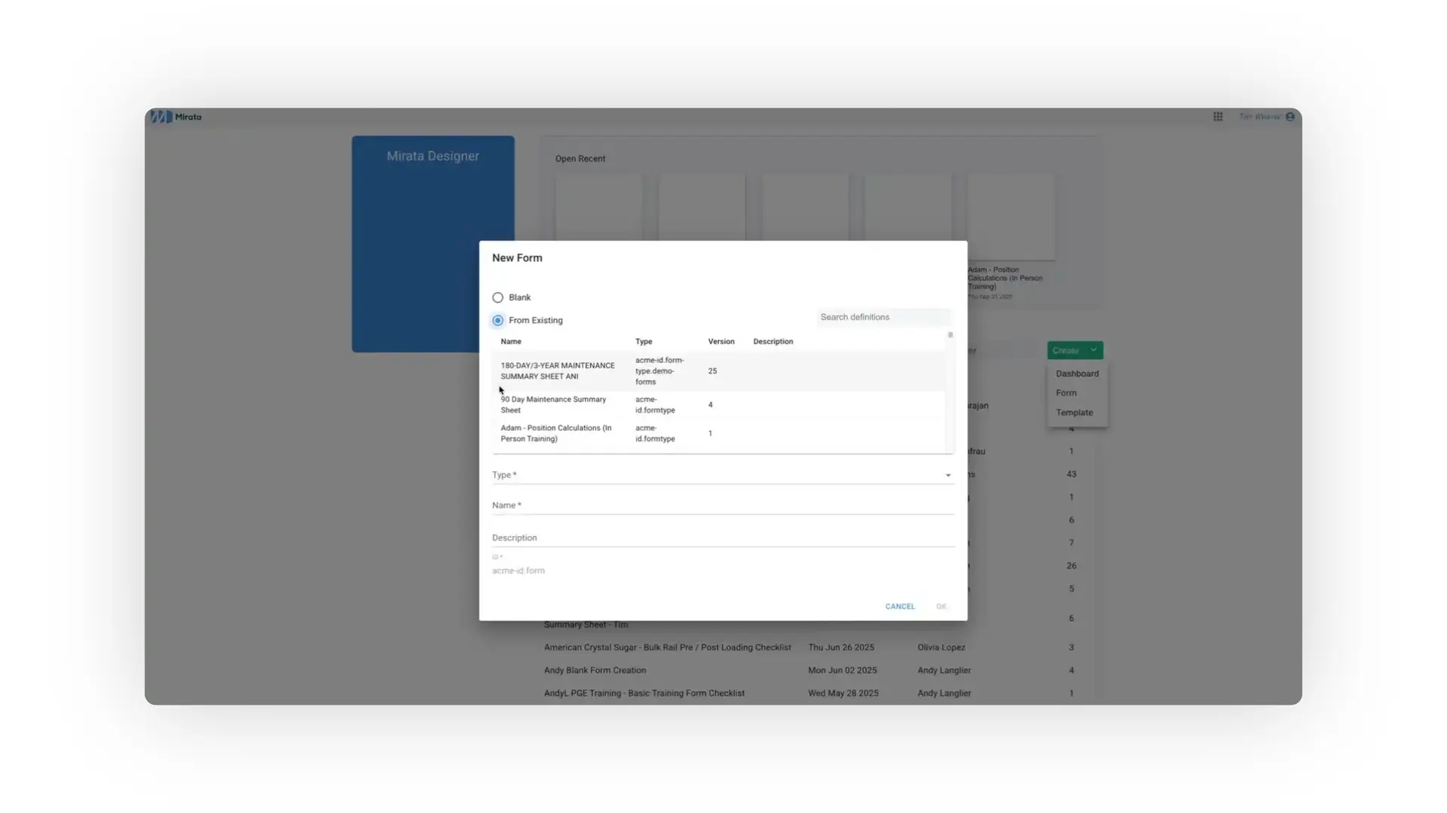Select the From Existing radio button
1447x813 pixels.
coord(497,320)
